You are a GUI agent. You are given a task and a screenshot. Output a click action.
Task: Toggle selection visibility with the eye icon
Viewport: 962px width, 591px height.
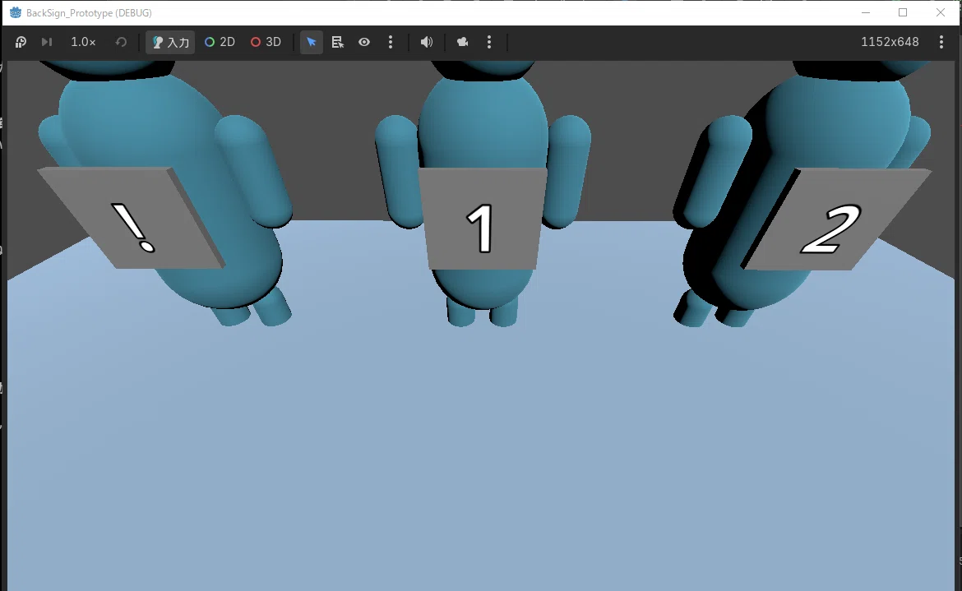(x=363, y=42)
